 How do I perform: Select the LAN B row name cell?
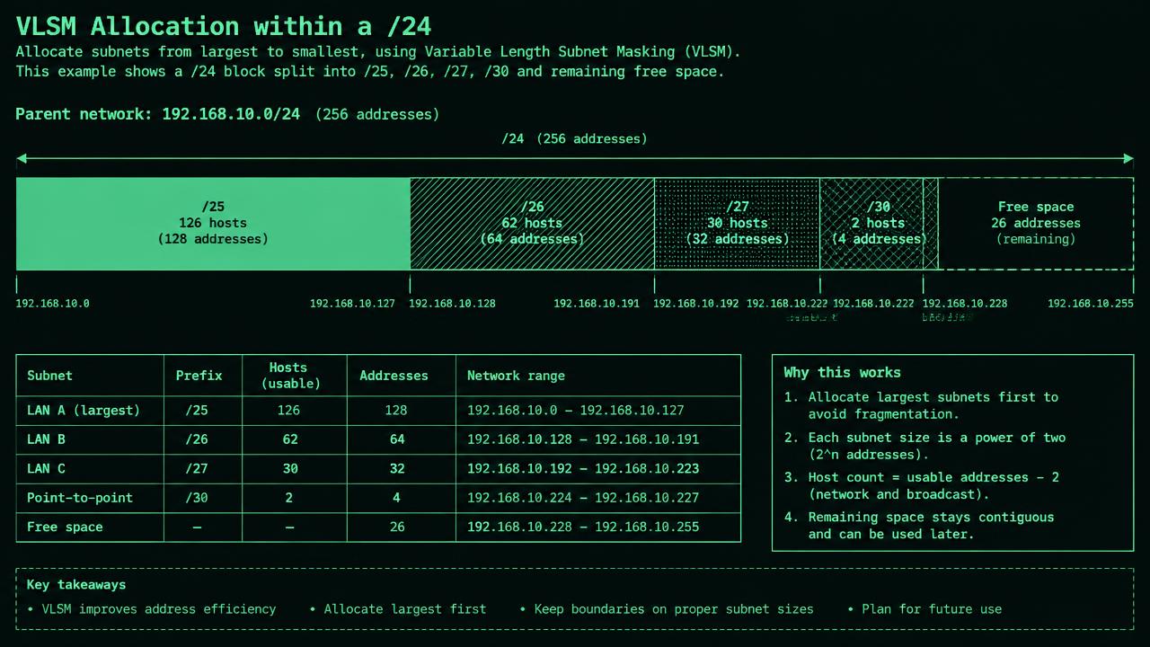(x=90, y=439)
